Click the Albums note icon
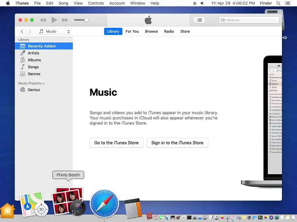Viewport: 297px width, 222px height. [23, 60]
